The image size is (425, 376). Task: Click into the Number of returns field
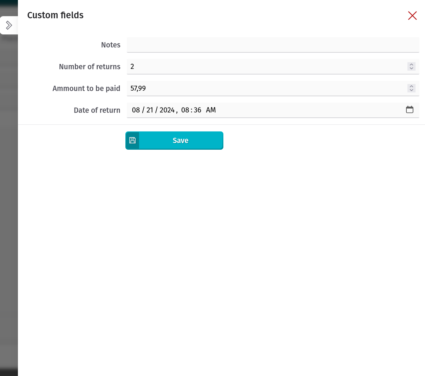tap(267, 67)
